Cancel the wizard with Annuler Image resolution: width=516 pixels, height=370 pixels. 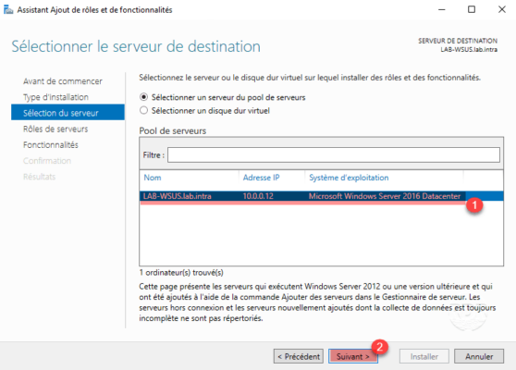click(479, 356)
